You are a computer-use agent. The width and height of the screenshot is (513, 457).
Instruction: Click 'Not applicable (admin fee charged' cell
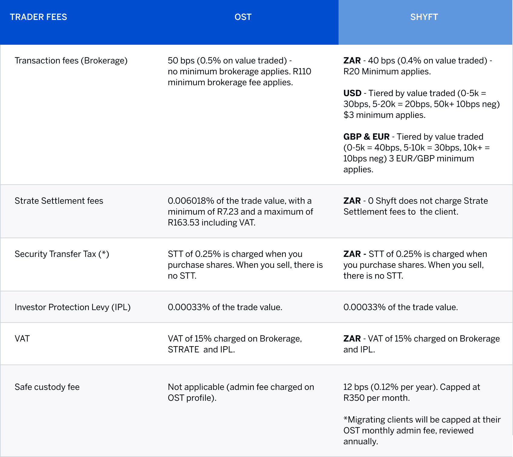(x=241, y=392)
